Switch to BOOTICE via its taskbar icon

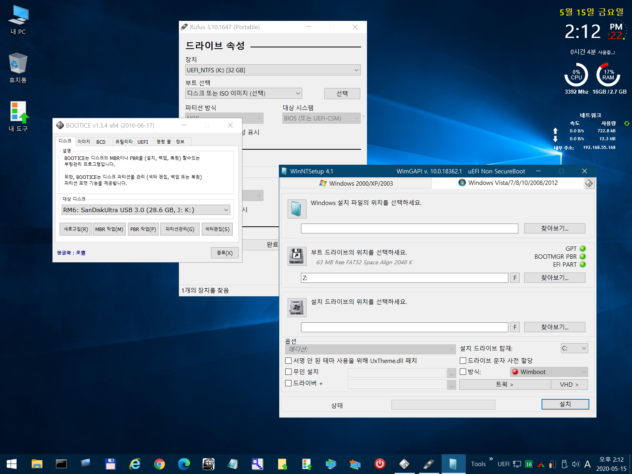point(404,464)
